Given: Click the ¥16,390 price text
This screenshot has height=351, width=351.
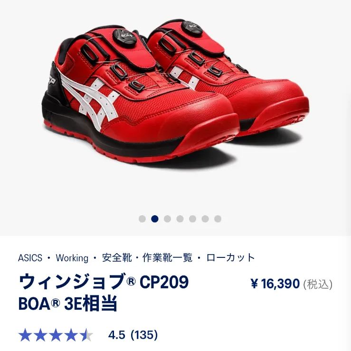Looking at the screenshot, I should [x=275, y=284].
